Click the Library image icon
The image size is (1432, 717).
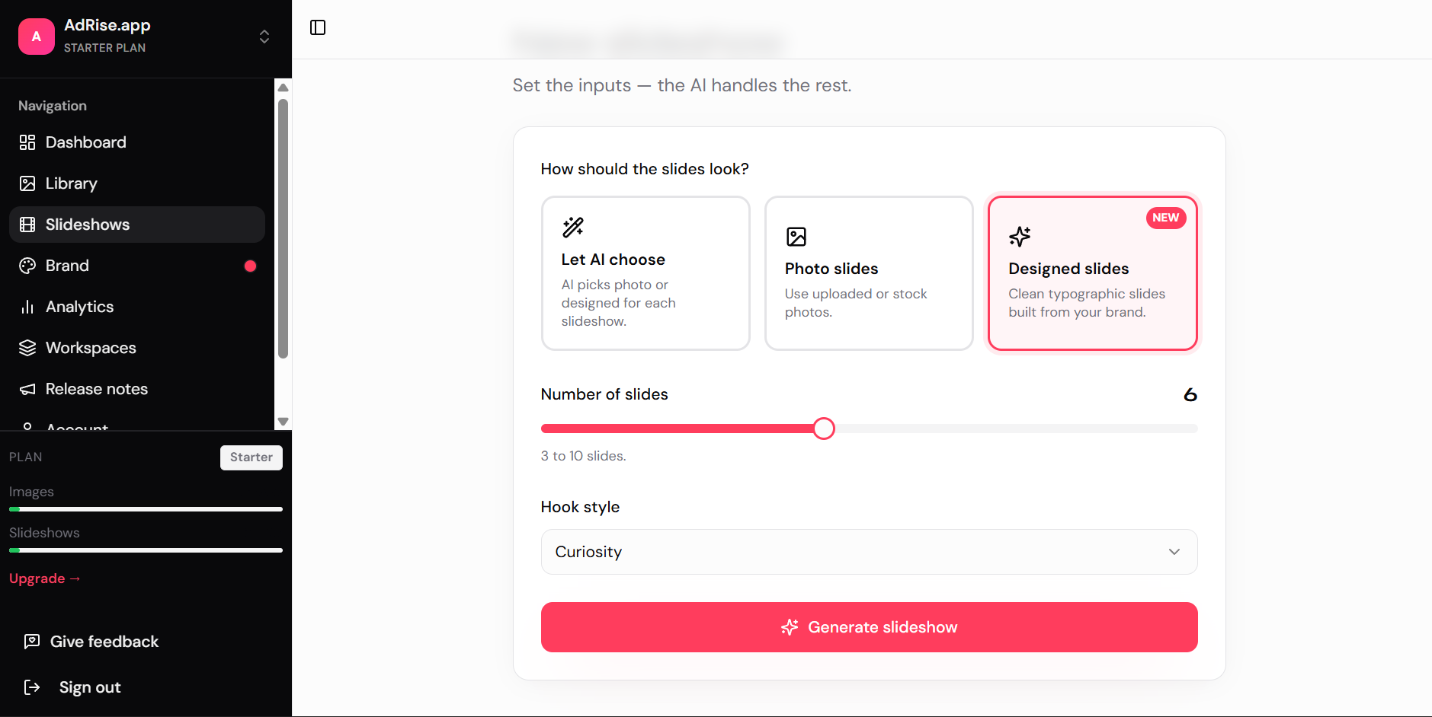pos(27,183)
